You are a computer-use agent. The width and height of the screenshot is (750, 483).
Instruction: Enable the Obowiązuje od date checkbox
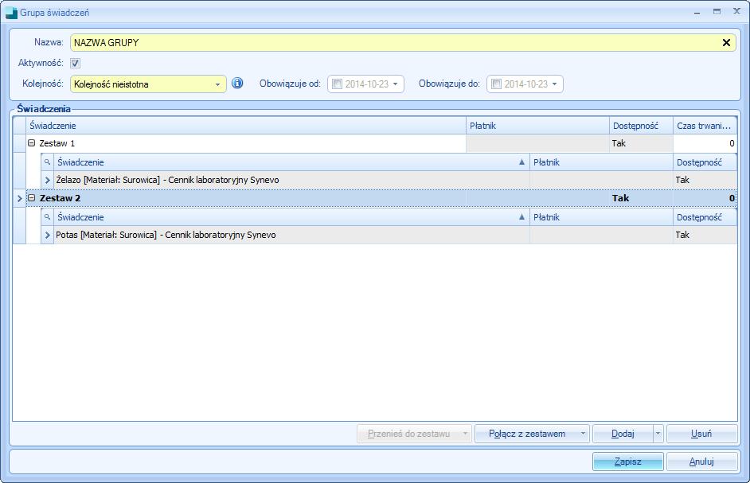[x=338, y=84]
